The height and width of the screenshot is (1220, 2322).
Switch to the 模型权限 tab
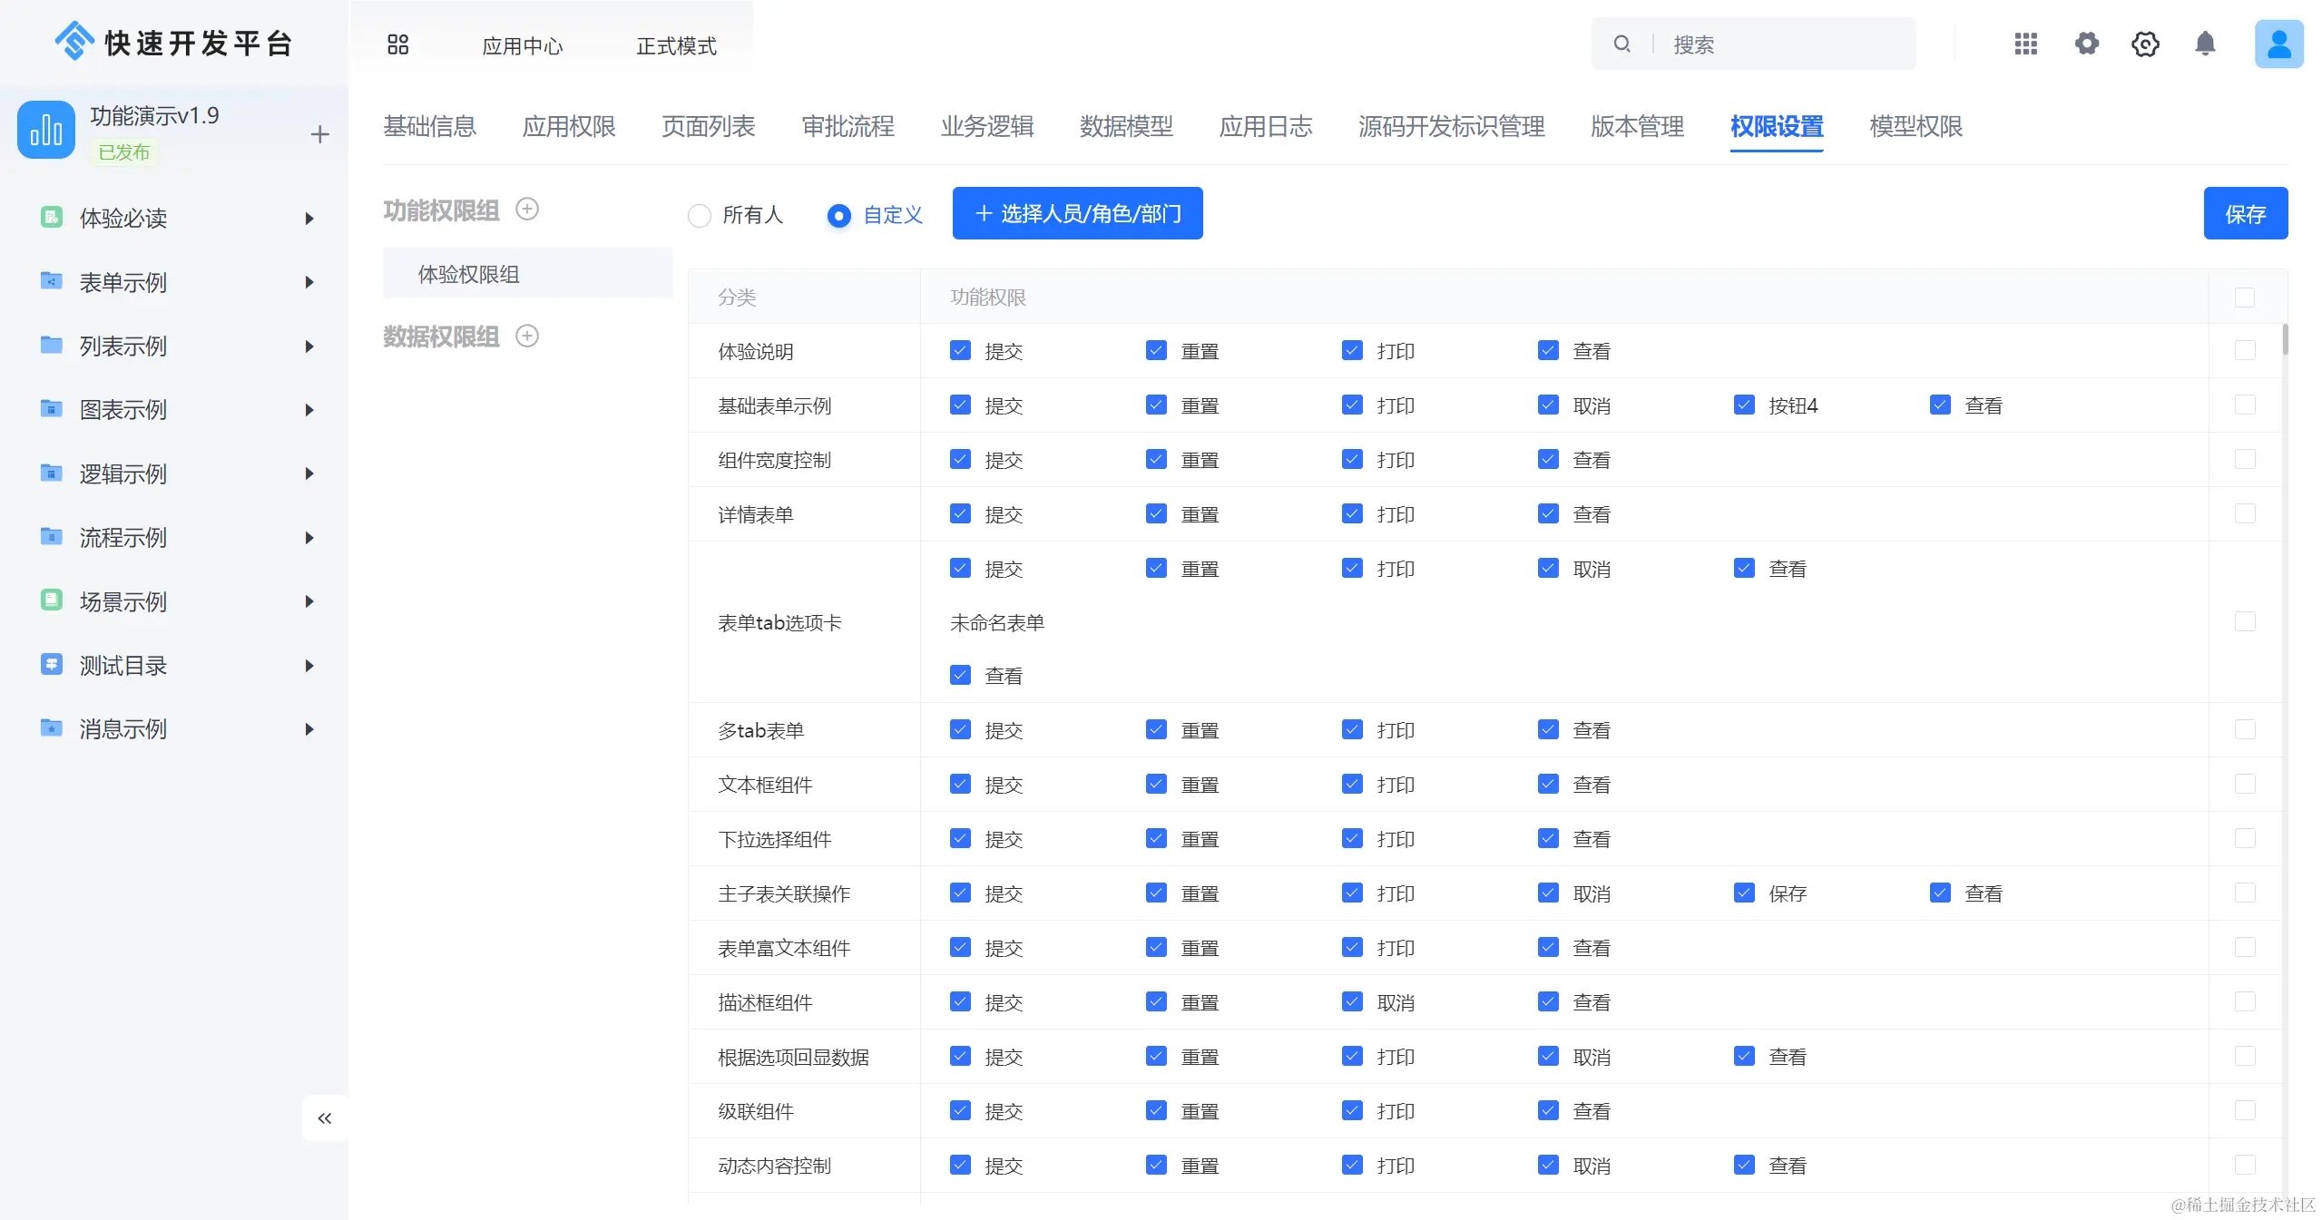pos(1915,127)
